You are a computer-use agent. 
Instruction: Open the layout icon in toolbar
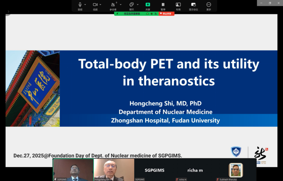(x=178, y=4)
